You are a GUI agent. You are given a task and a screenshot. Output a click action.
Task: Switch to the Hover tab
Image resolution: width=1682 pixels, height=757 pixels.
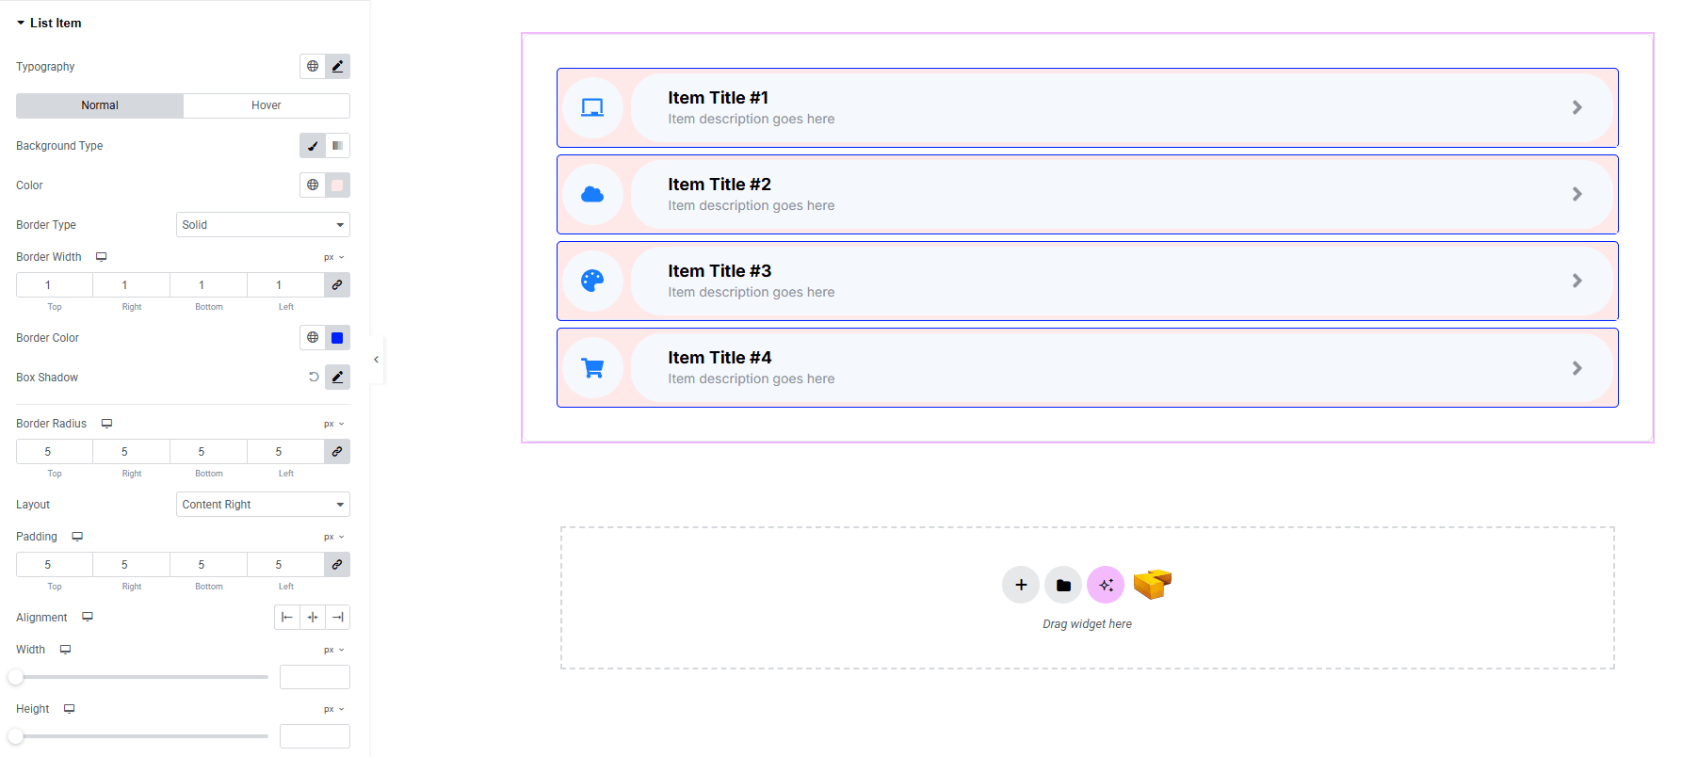pos(267,105)
